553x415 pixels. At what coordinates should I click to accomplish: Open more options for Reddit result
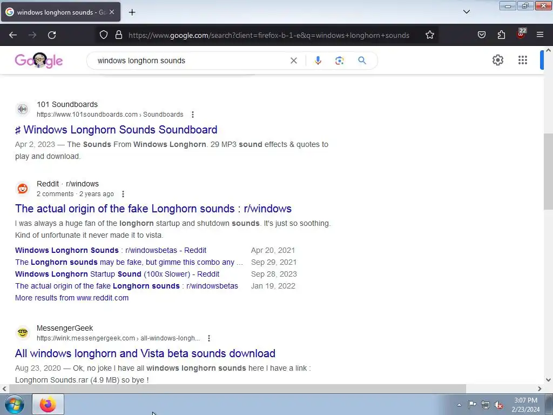[123, 194]
